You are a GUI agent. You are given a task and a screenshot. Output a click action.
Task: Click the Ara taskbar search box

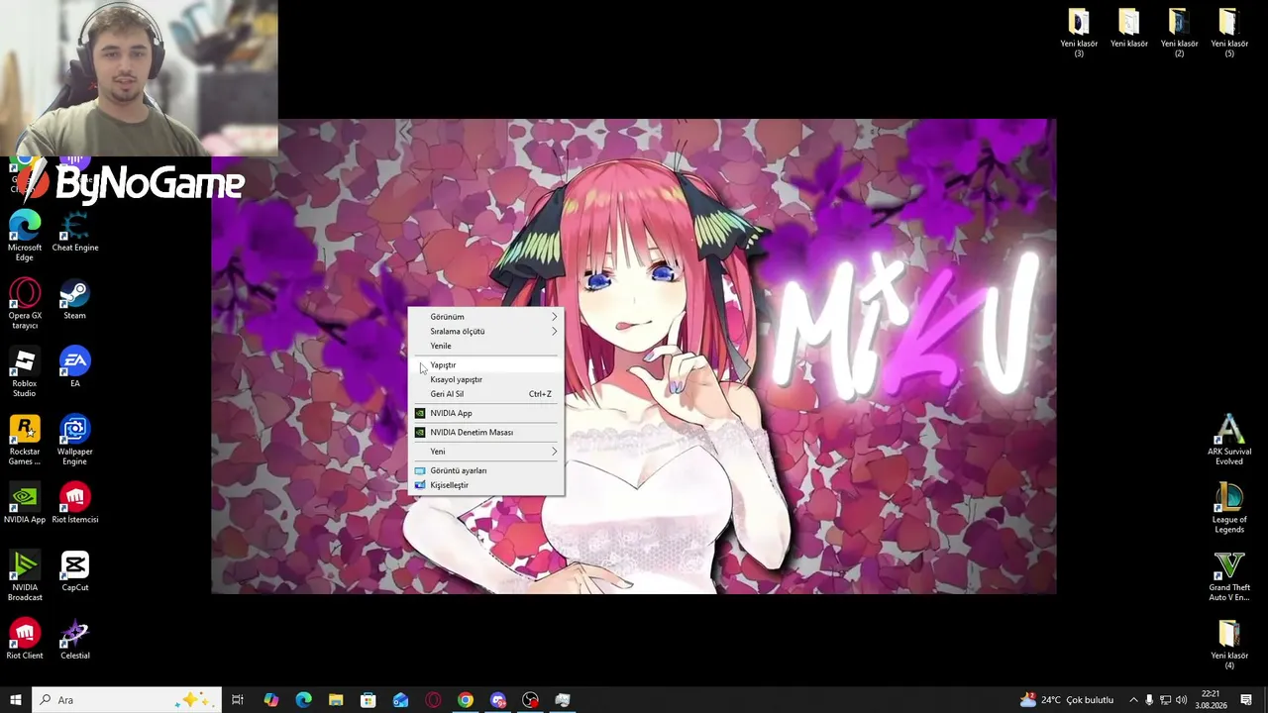(126, 700)
